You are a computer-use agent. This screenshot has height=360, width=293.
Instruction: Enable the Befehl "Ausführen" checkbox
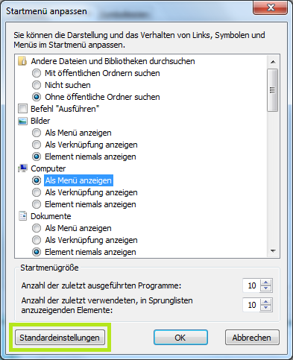pyautogui.click(x=22, y=109)
